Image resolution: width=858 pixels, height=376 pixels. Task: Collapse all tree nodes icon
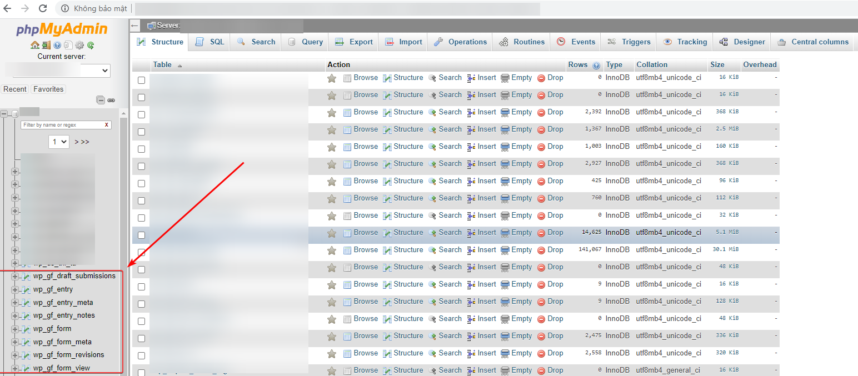(101, 101)
